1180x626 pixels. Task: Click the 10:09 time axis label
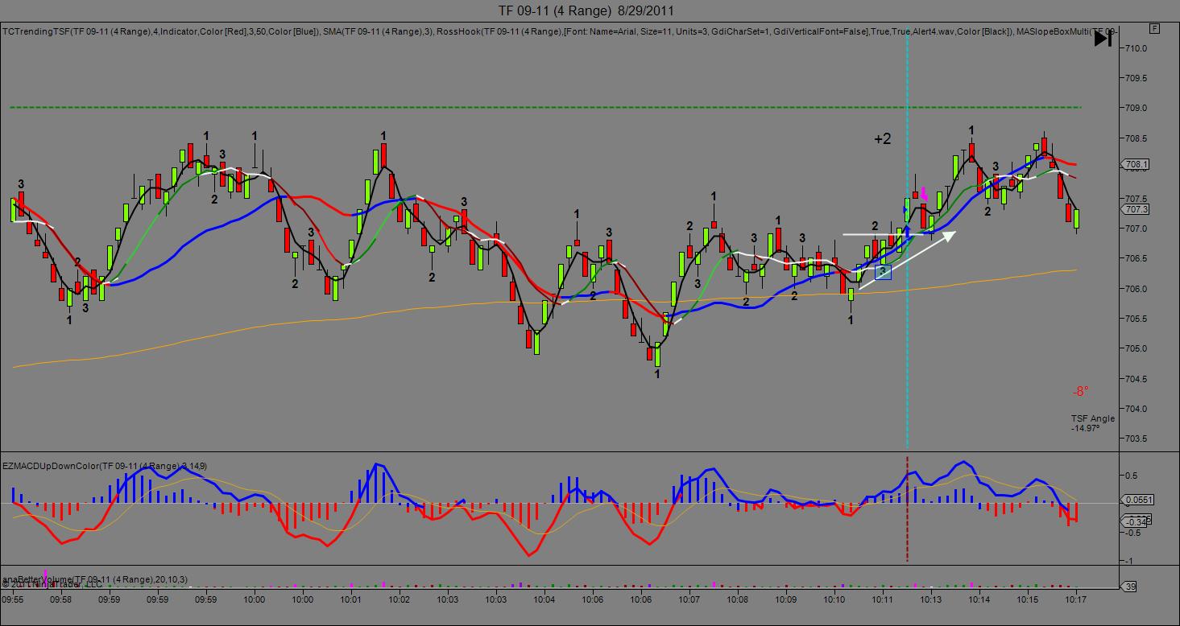click(x=786, y=599)
